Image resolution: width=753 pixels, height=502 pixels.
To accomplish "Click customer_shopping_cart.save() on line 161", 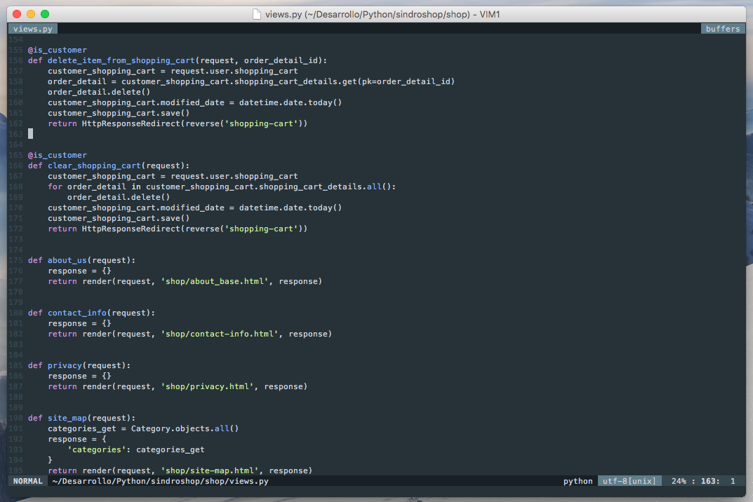I will click(119, 114).
